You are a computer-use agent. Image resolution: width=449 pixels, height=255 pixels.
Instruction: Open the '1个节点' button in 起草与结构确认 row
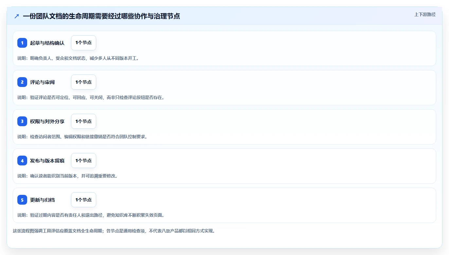83,43
